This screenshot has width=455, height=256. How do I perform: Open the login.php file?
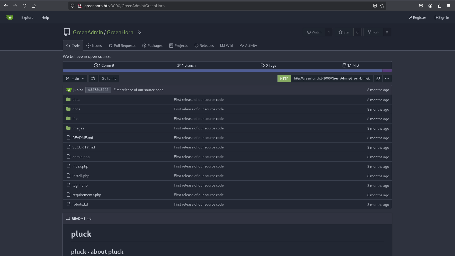80,185
